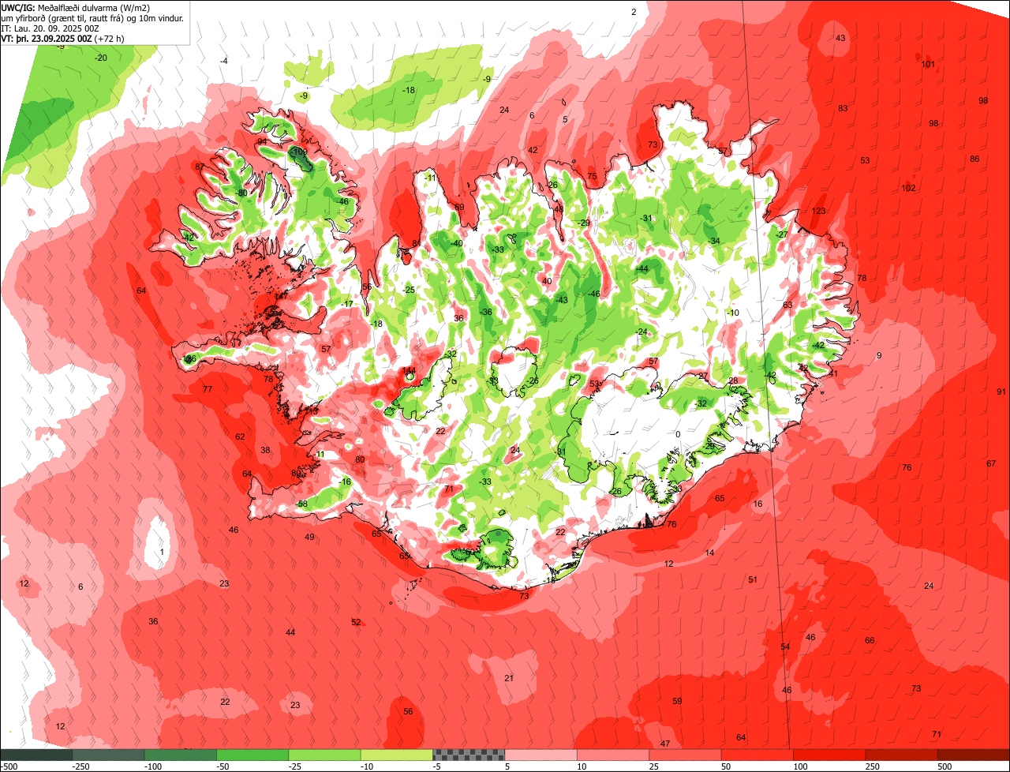1010x772 pixels.
Task: Click the darkest green legend swatch (-500 to -250)
Action: [x=36, y=755]
